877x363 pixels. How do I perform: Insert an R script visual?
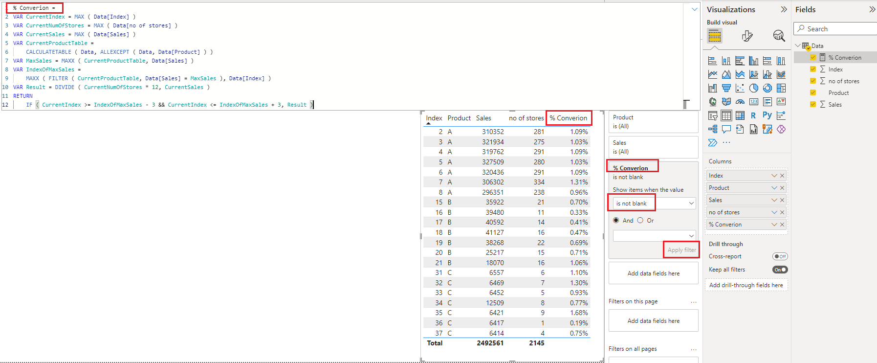click(x=753, y=115)
